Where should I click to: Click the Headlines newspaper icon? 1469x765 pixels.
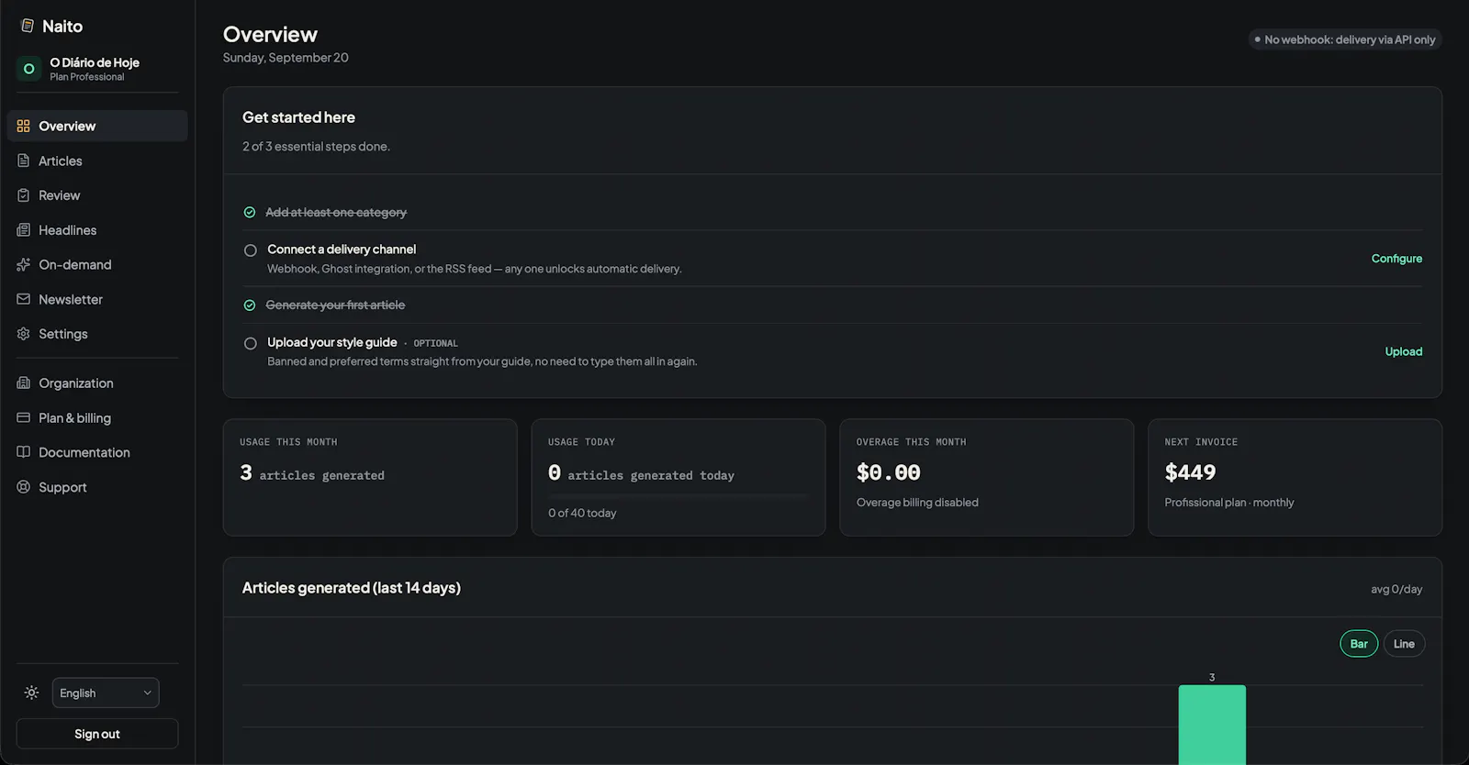(24, 230)
